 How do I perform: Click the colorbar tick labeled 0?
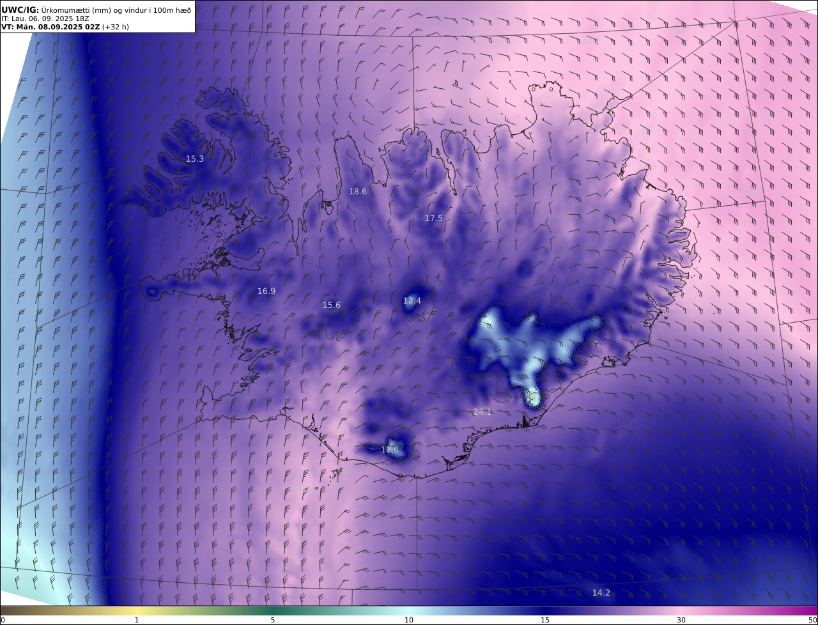coord(3,620)
